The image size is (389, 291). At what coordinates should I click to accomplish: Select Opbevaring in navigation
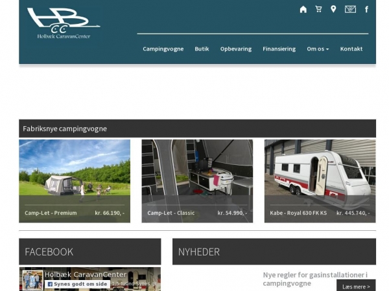pyautogui.click(x=236, y=48)
